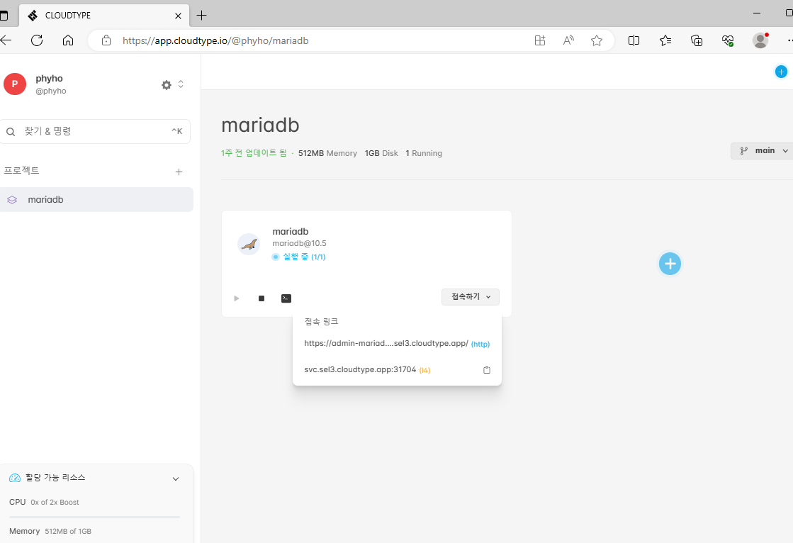Click the mariadb@10.5 version text
Image resolution: width=793 pixels, height=543 pixels.
(x=299, y=243)
